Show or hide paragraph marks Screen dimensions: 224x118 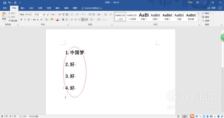click(111, 14)
